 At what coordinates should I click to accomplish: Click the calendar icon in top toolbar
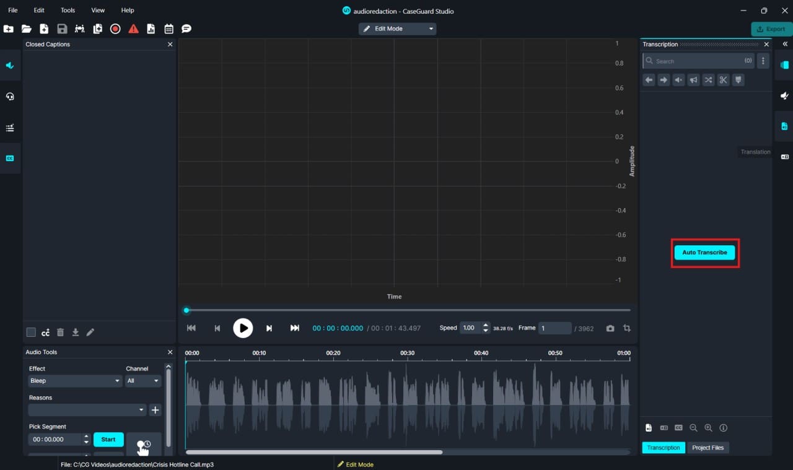(169, 28)
